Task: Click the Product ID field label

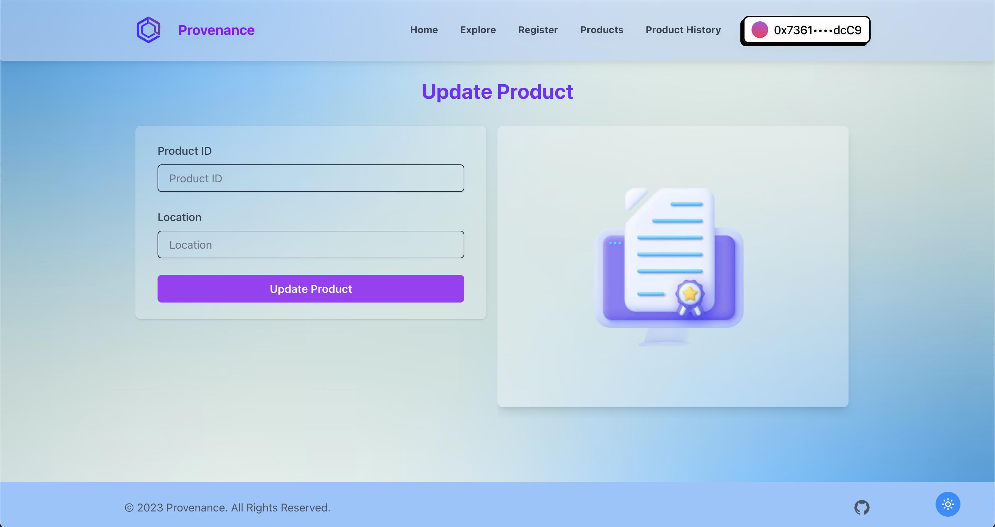Action: point(184,151)
